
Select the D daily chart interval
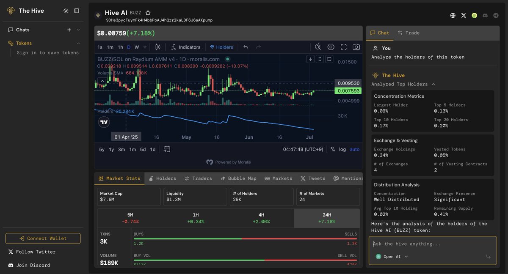[129, 47]
